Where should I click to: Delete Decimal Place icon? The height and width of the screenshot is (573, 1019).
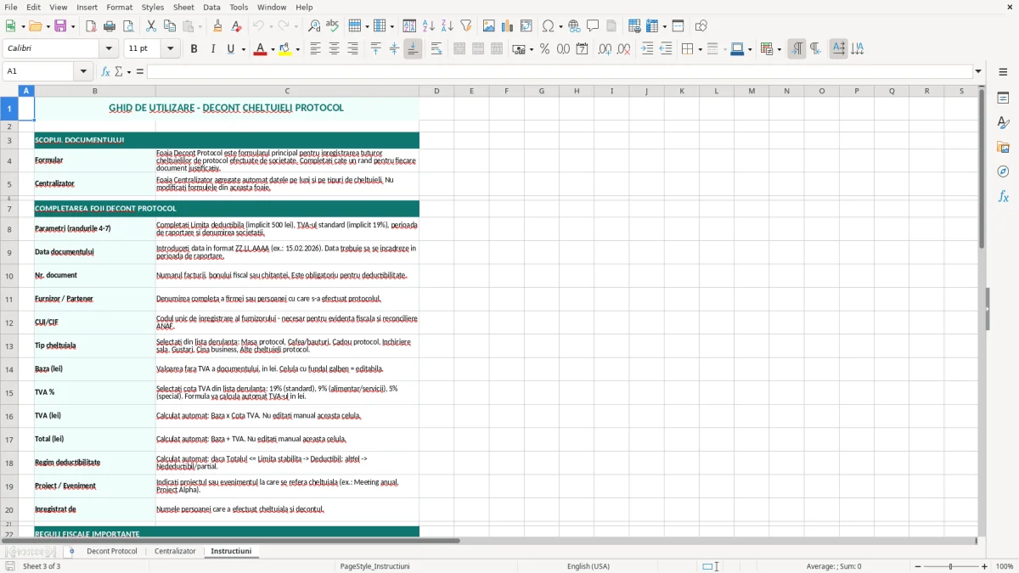(623, 49)
